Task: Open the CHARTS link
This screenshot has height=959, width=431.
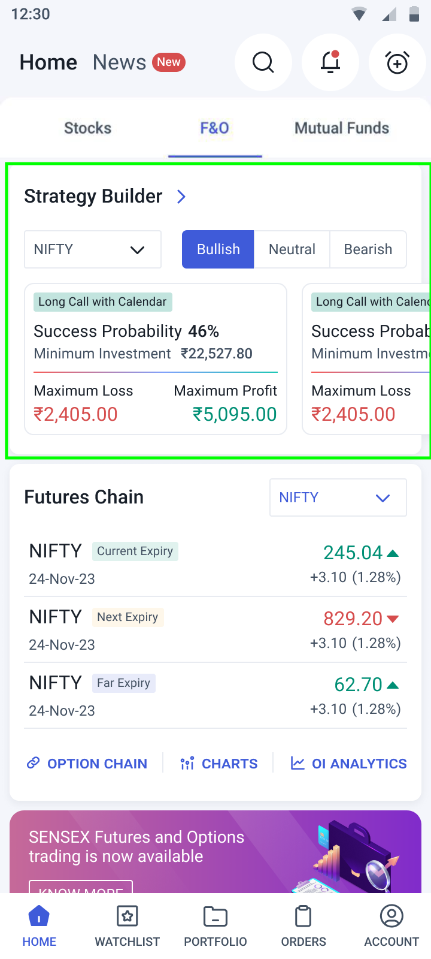Action: pos(219,764)
